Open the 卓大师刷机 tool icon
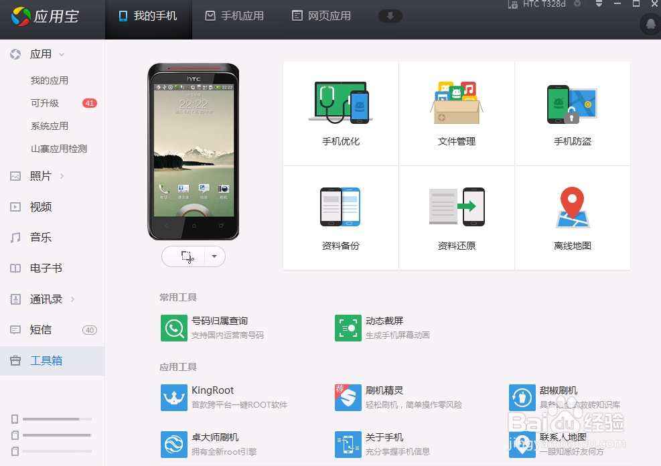 point(173,444)
